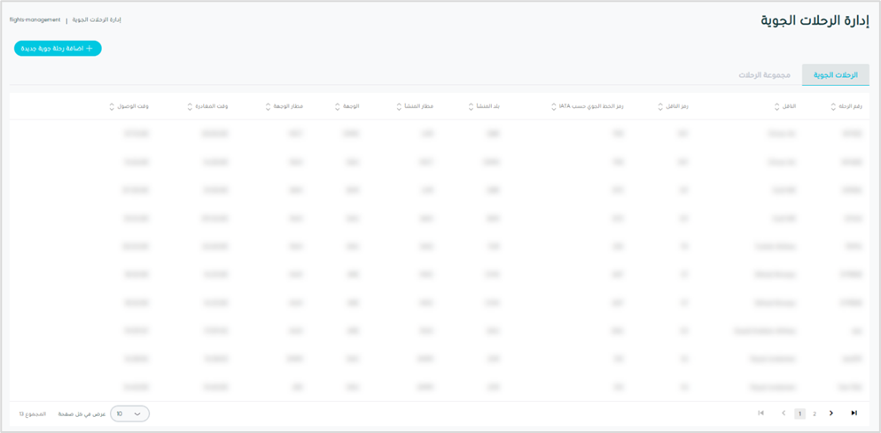Image resolution: width=881 pixels, height=433 pixels.
Task: Switch to the الرحلات الجوية tab
Action: click(836, 75)
